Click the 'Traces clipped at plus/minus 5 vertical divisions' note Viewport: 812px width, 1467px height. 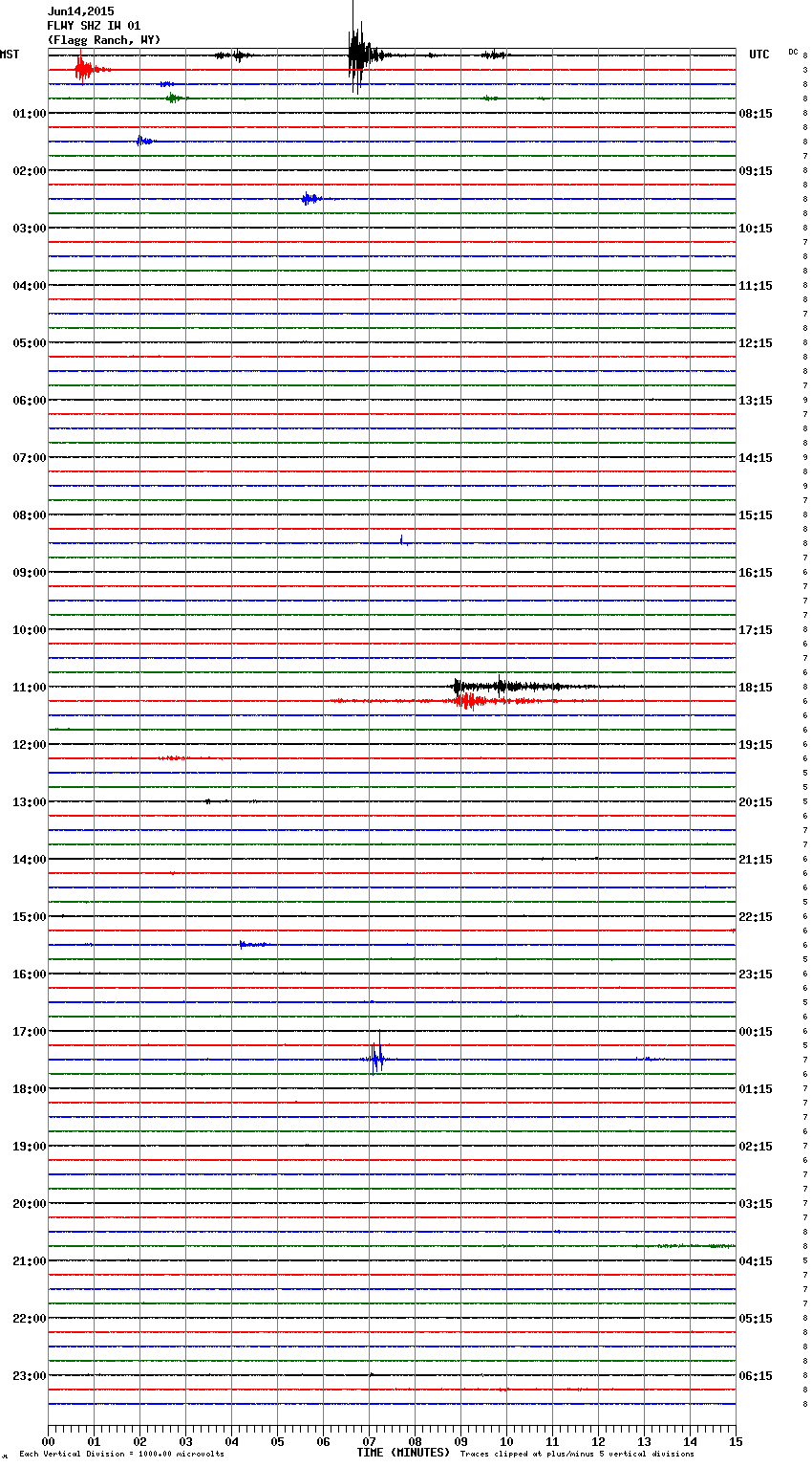coord(577,1454)
